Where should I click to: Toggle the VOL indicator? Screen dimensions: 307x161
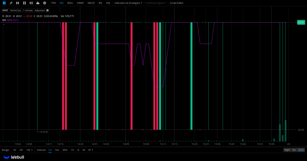(x=108, y=3)
